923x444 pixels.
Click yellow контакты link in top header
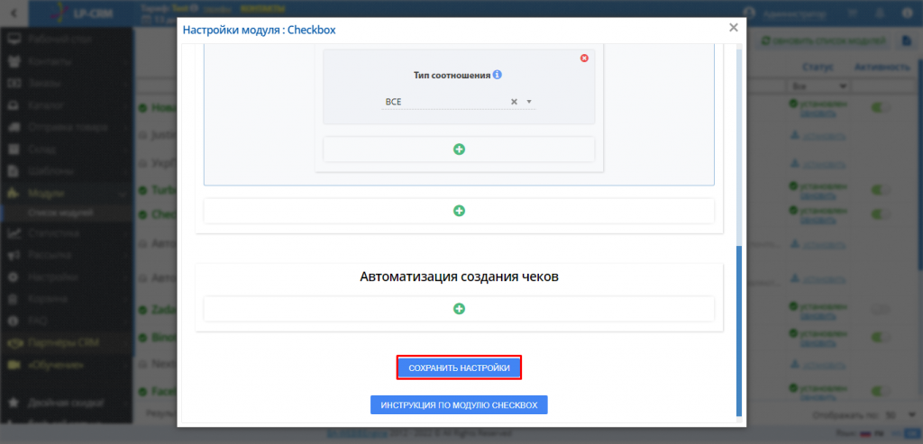(x=262, y=8)
